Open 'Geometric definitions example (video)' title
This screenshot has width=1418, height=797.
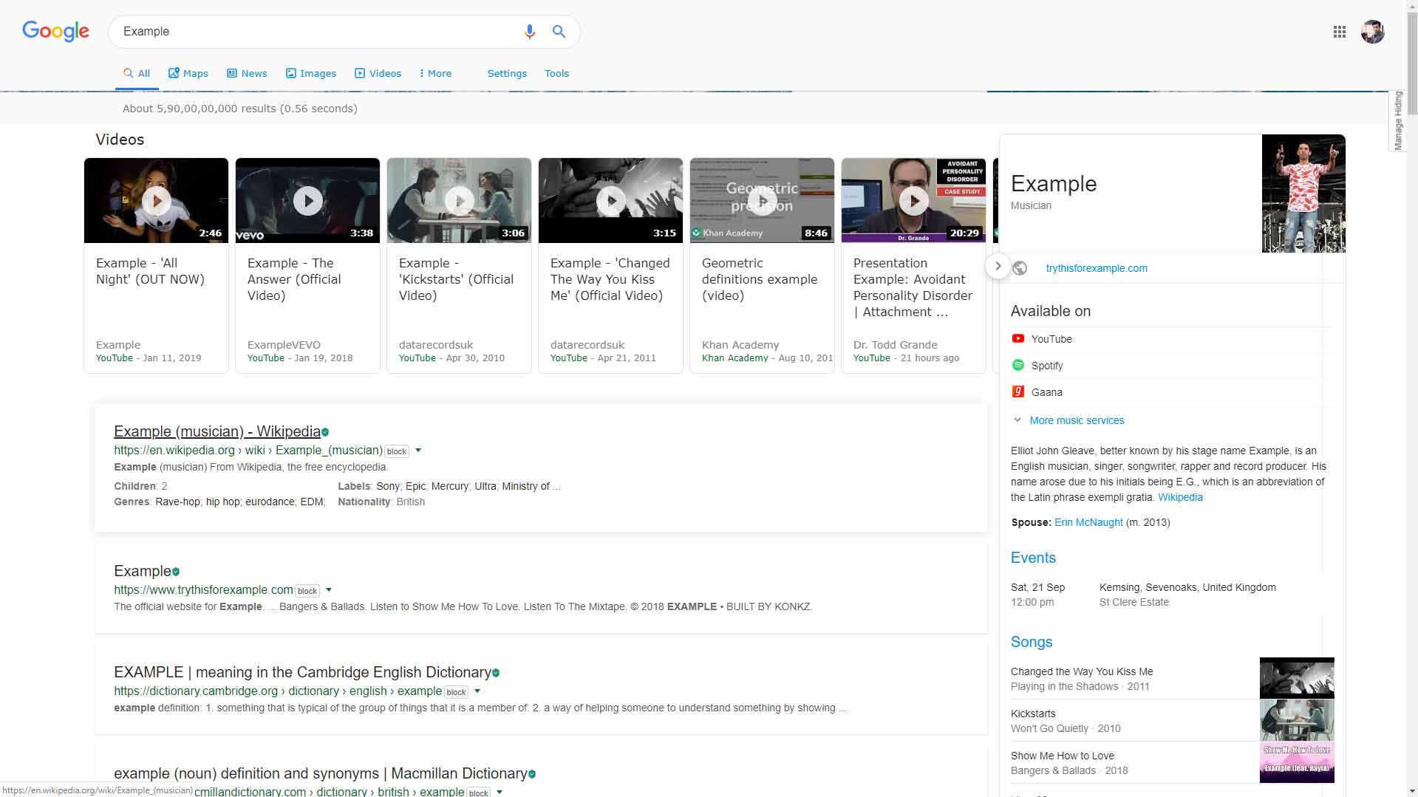760,279
